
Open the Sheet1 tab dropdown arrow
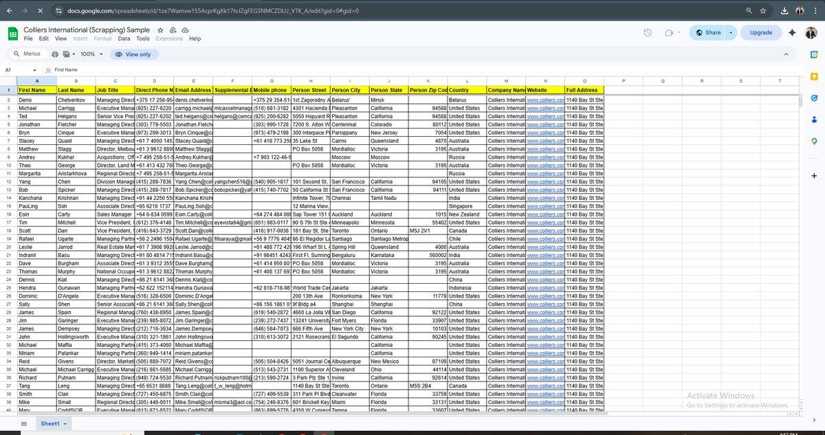66,424
